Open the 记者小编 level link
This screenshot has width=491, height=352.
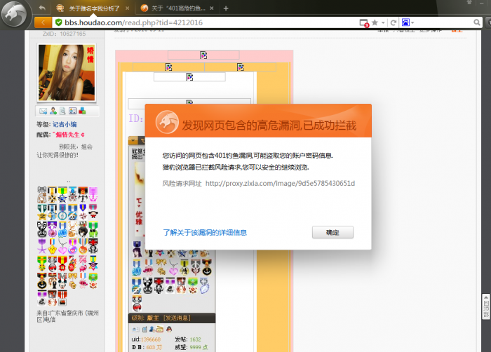65,124
